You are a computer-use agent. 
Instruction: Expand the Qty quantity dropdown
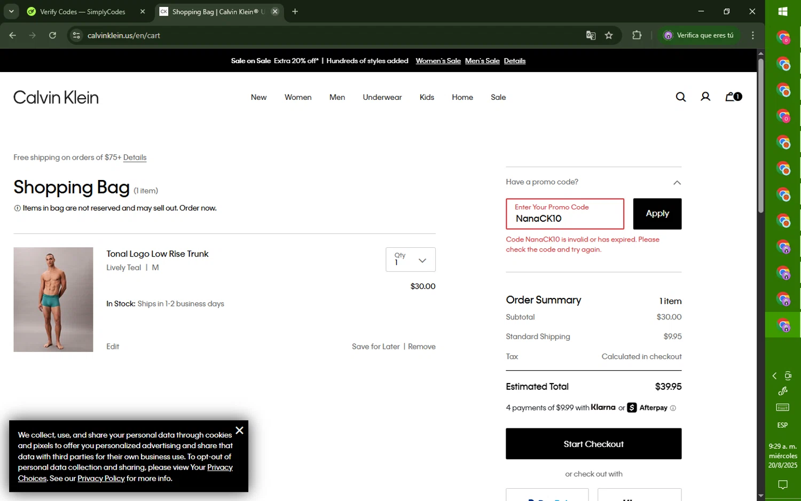(x=411, y=260)
